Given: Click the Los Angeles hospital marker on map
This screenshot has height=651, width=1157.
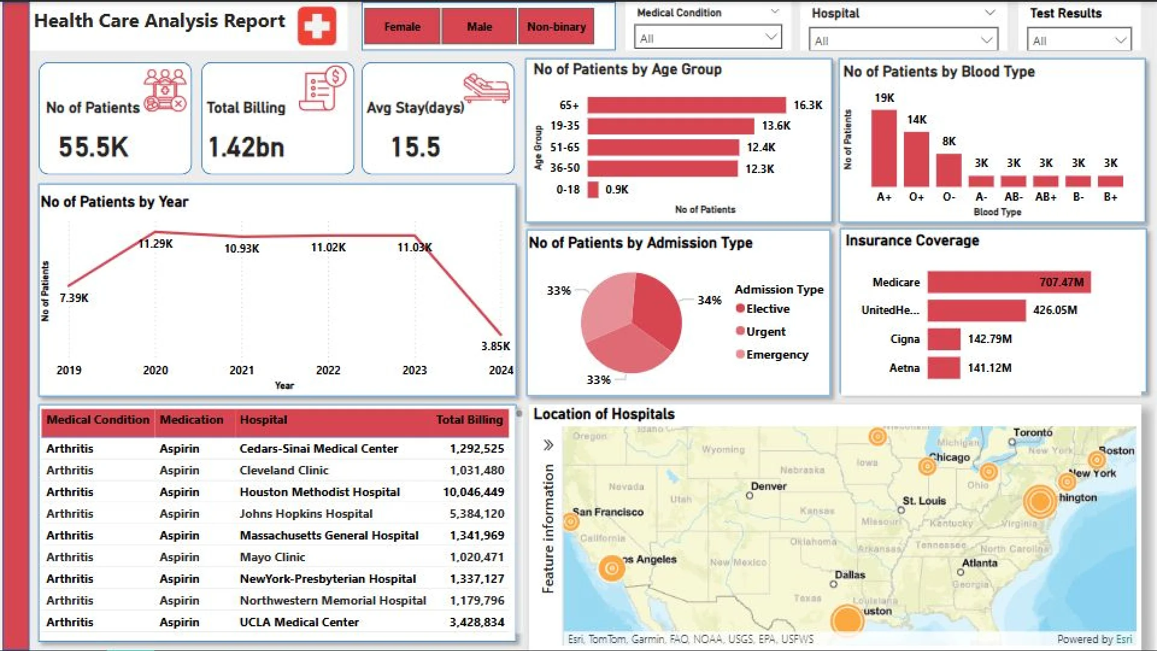Looking at the screenshot, I should pos(612,568).
